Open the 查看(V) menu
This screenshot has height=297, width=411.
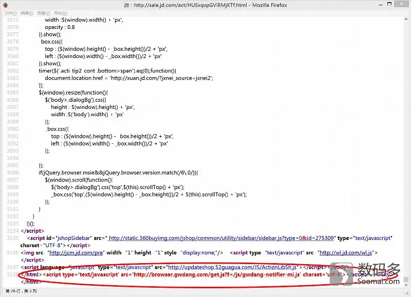point(44,13)
